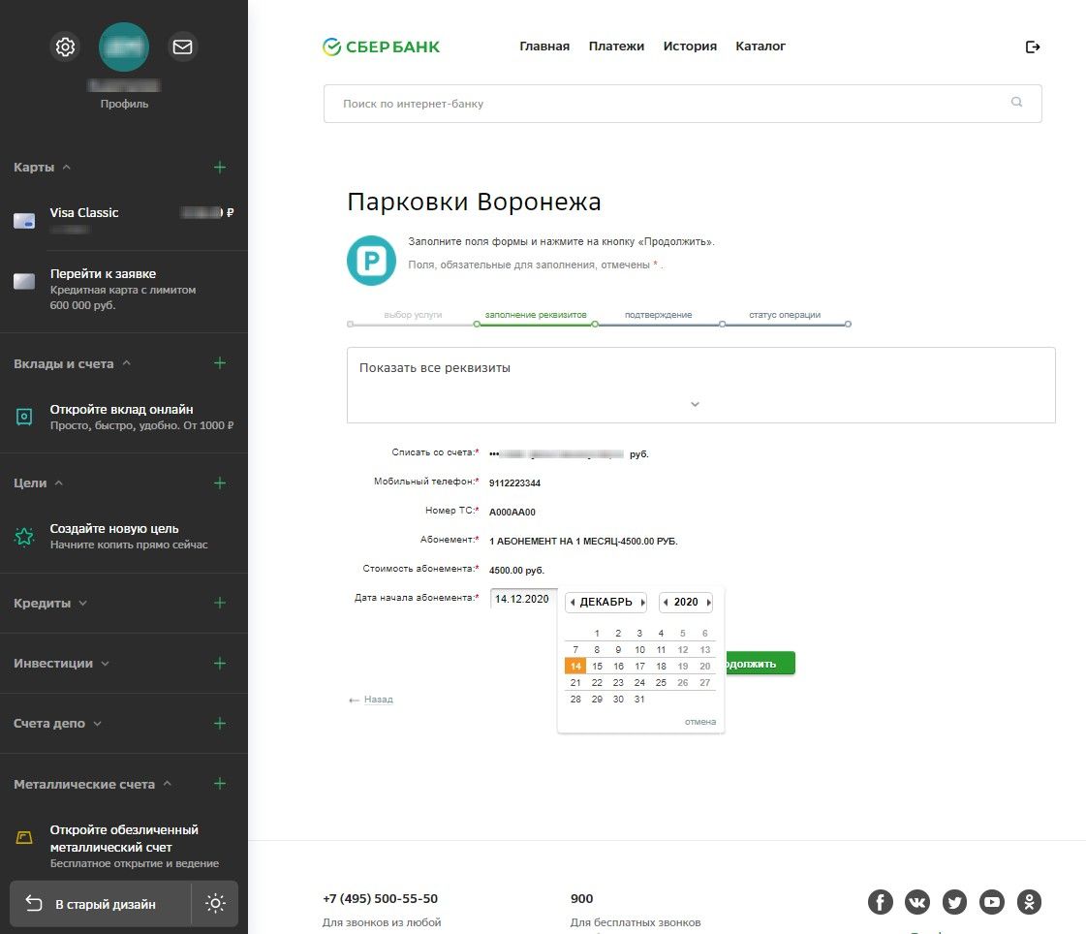Collapse the Вклады и счета section

tap(126, 363)
